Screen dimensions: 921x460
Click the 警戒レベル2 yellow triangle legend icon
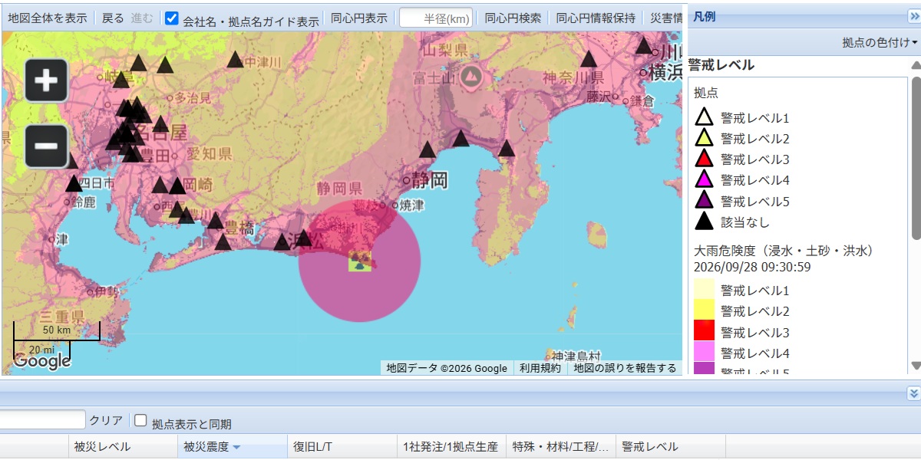pyautogui.click(x=704, y=138)
